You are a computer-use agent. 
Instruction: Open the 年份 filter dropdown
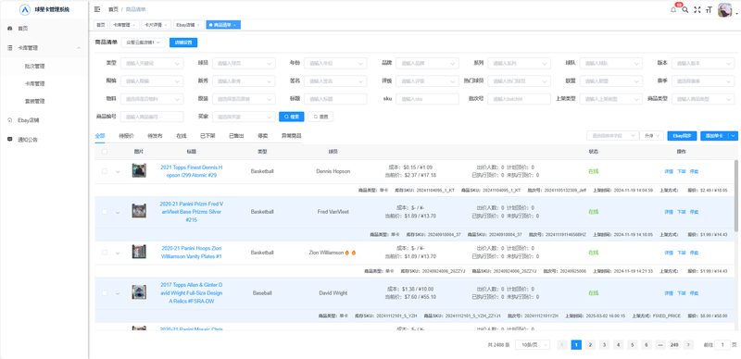[x=335, y=63]
